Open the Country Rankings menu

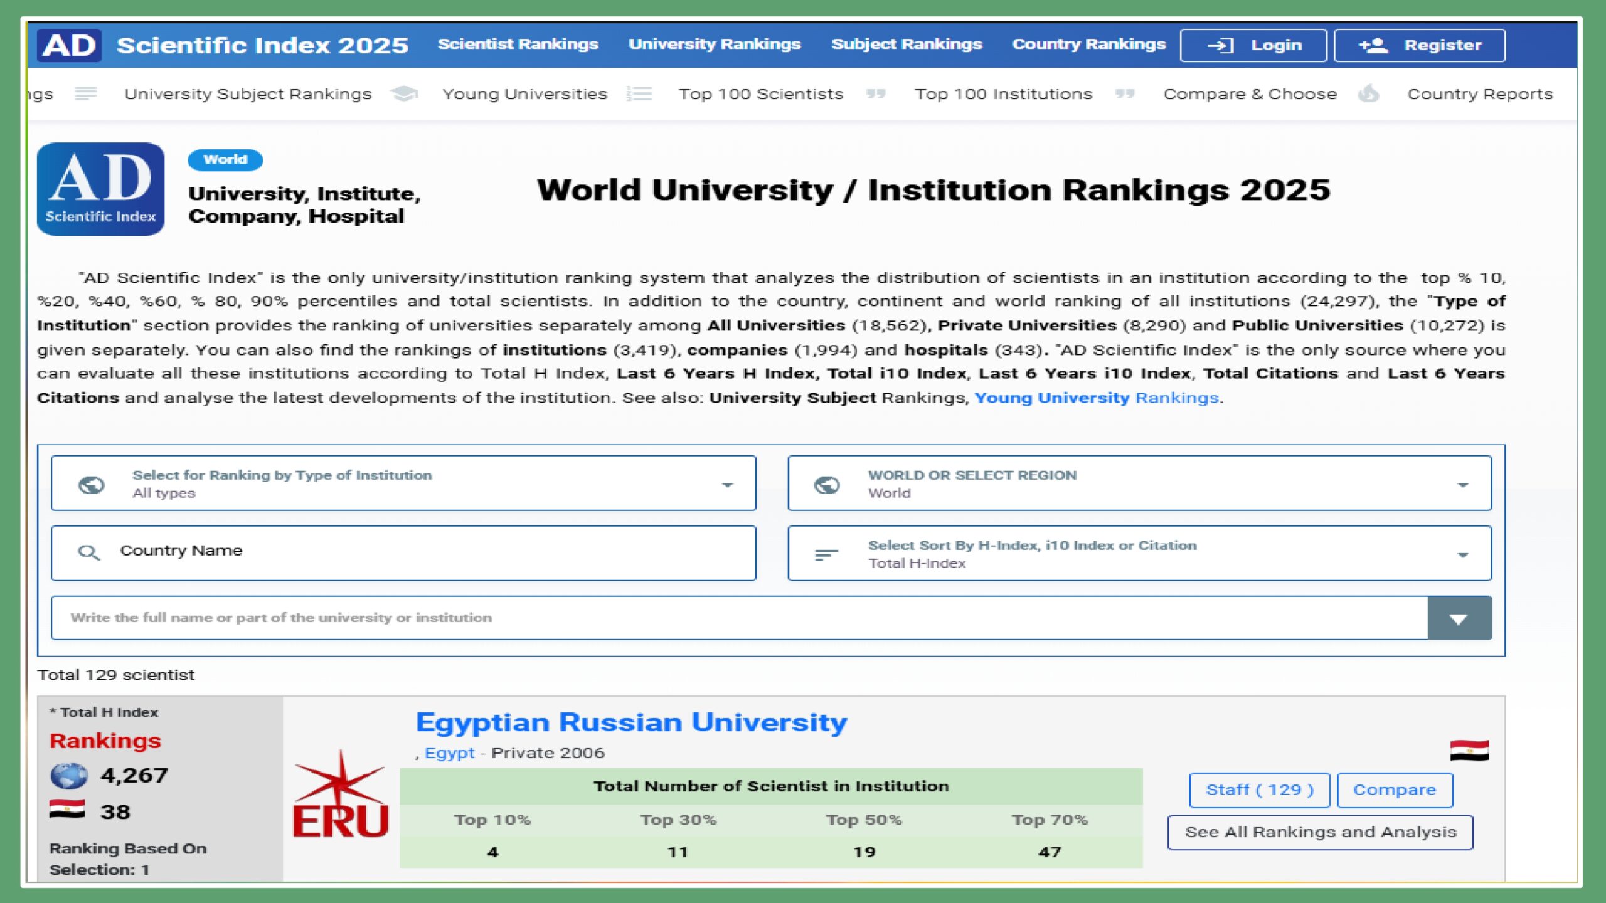1088,45
